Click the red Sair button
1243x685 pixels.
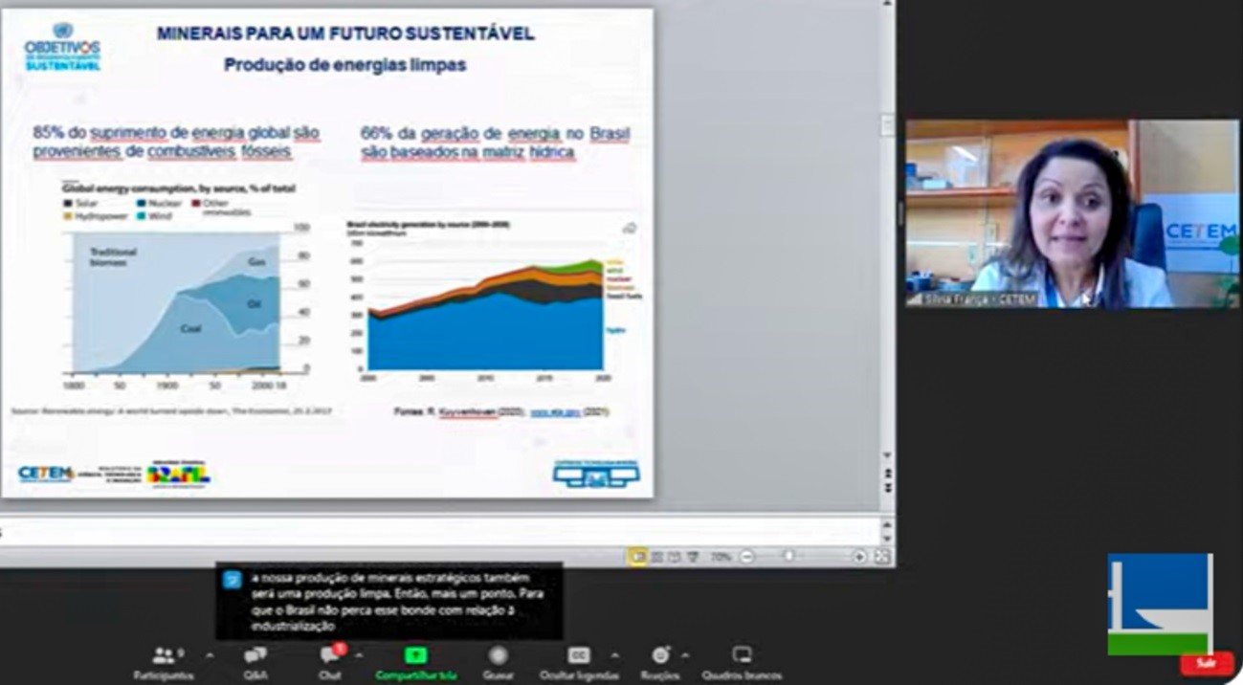[1206, 662]
